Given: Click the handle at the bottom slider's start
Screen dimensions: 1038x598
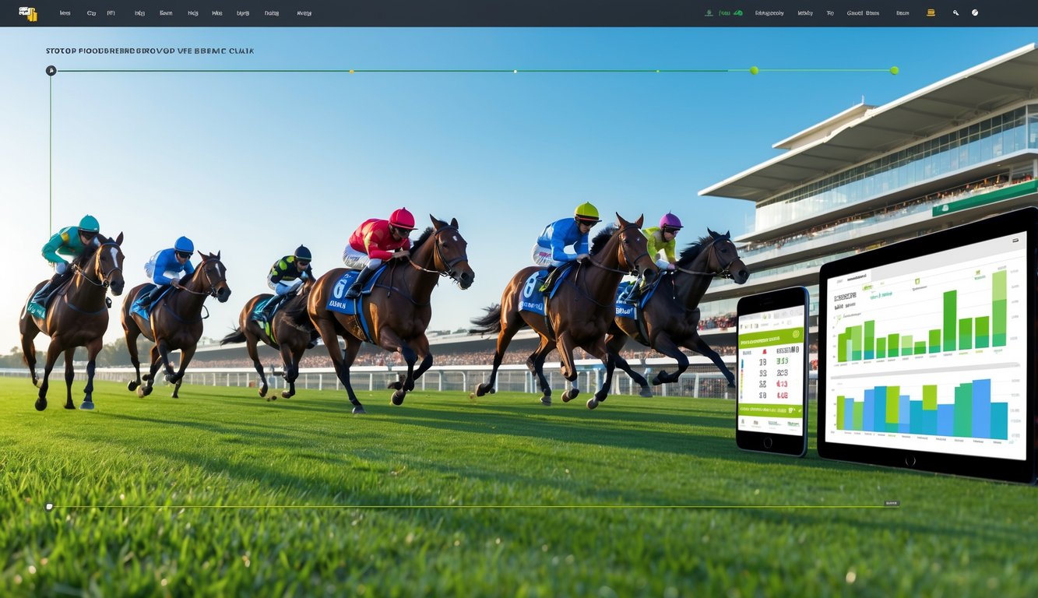Looking at the screenshot, I should pos(50,506).
